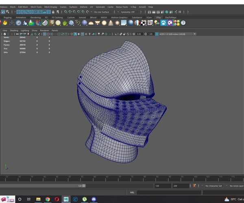Click the green mountain plane shelf icon

(x=31, y=23)
